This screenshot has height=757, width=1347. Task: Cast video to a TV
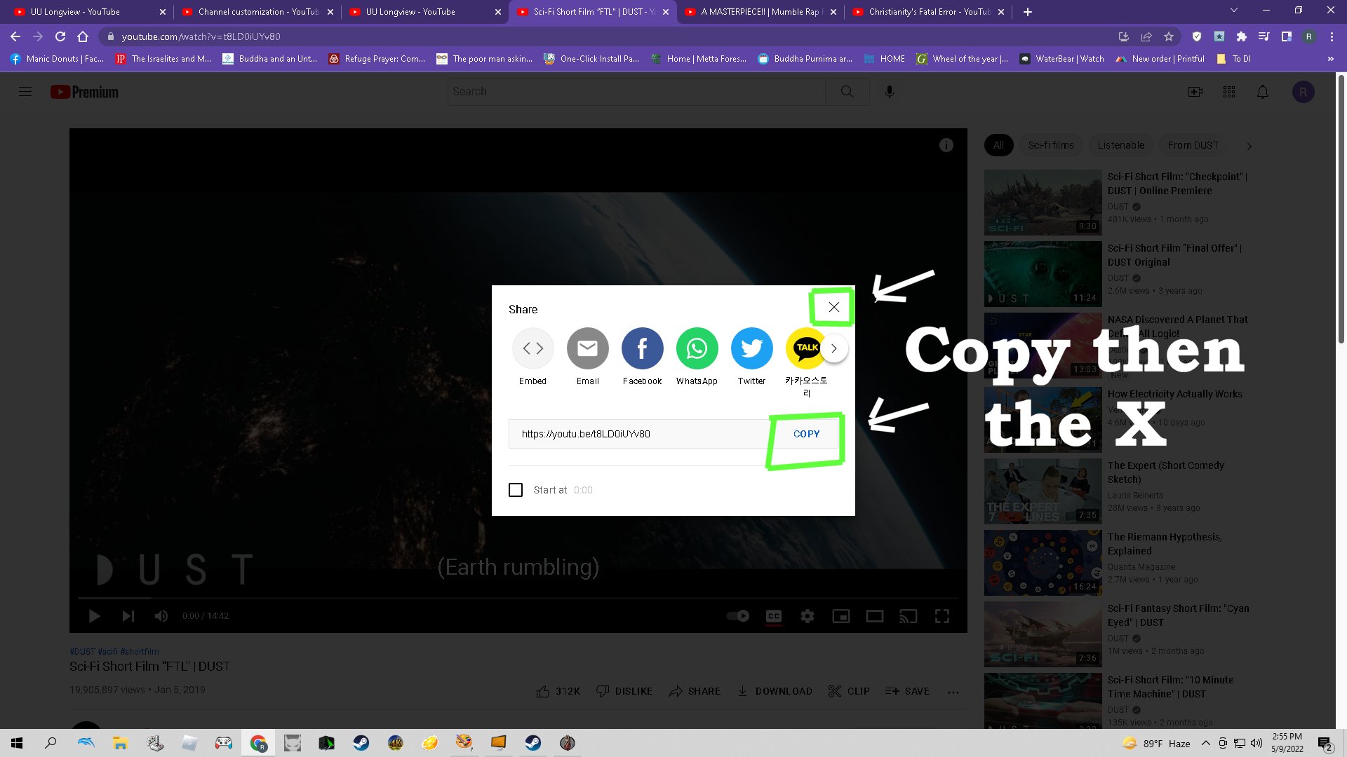click(908, 616)
